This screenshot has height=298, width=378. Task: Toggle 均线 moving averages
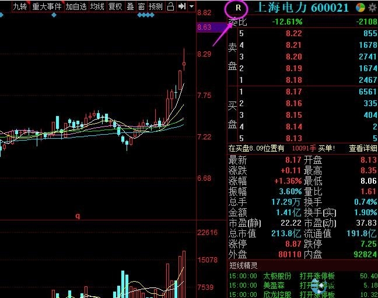coord(97,6)
